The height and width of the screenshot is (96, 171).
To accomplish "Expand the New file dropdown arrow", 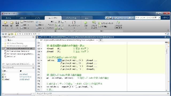I will [5, 28].
